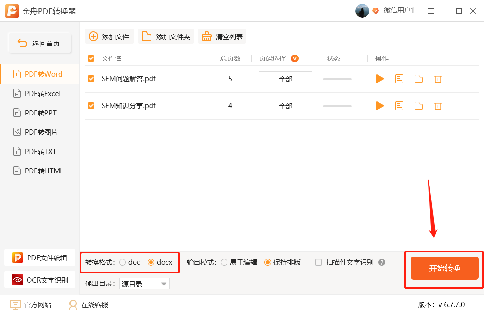Image resolution: width=484 pixels, height=314 pixels.
Task: Open the 全部 page selector for SEM问题解答.pdf
Action: 286,79
